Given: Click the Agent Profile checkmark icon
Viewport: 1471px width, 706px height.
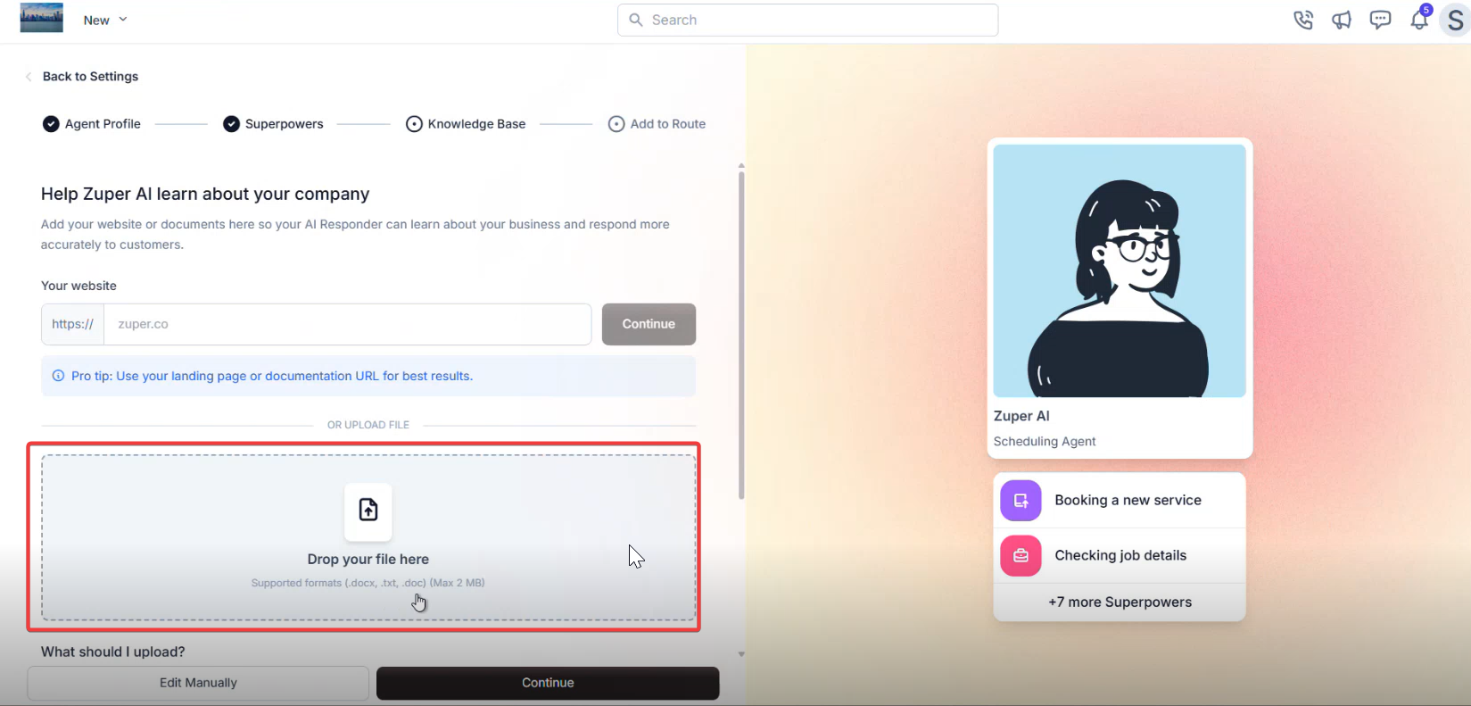Looking at the screenshot, I should [51, 124].
